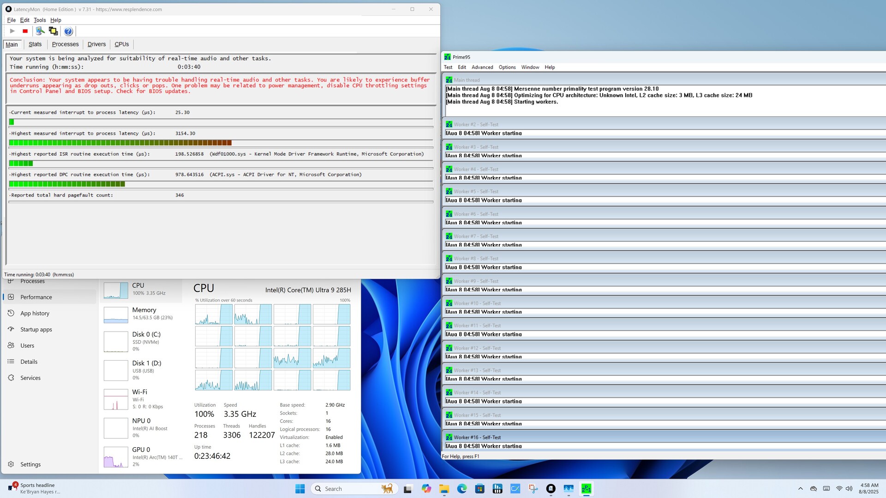Open the clock showing 4:58 AM
Image resolution: width=886 pixels, height=498 pixels.
[869, 489]
